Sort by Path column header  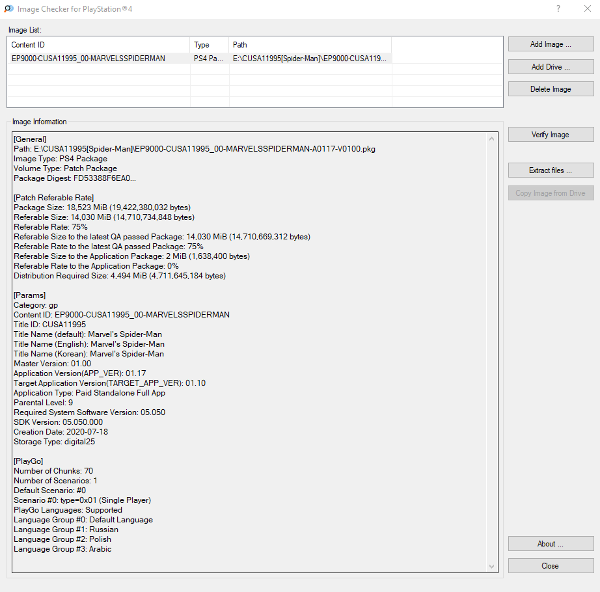310,45
